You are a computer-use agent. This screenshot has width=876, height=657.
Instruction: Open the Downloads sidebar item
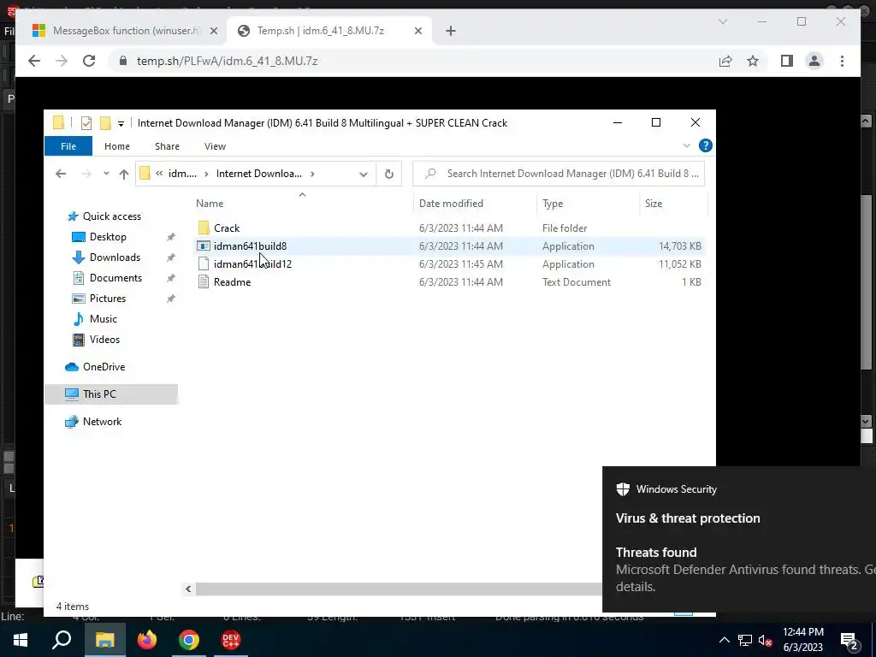[115, 257]
